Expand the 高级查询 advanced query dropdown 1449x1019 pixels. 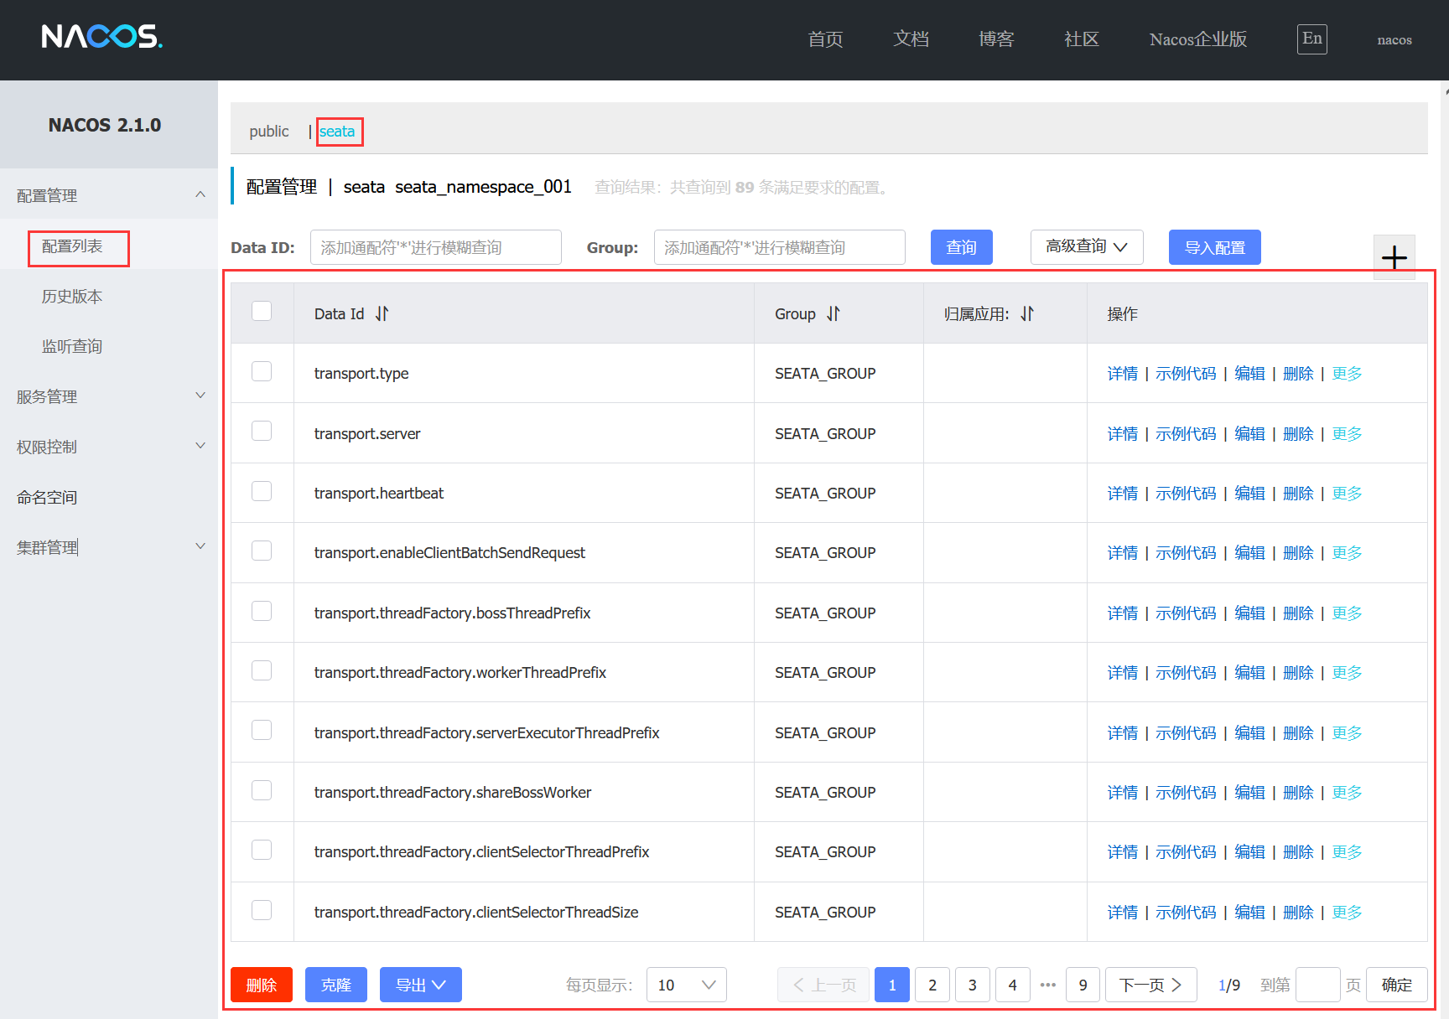(1086, 247)
